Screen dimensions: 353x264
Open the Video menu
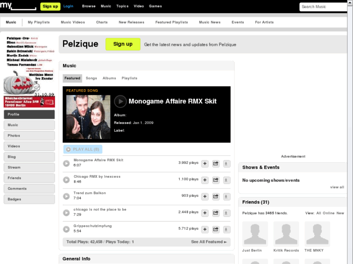coord(139,6)
